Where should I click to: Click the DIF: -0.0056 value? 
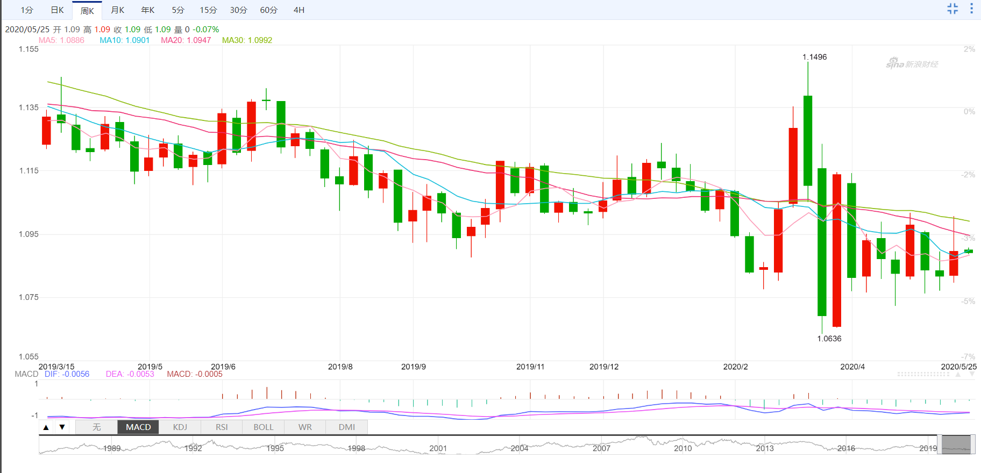pos(67,374)
